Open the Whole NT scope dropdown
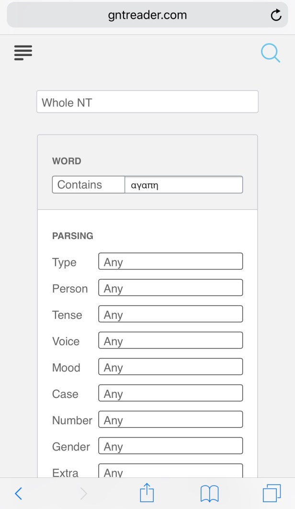 [147, 102]
